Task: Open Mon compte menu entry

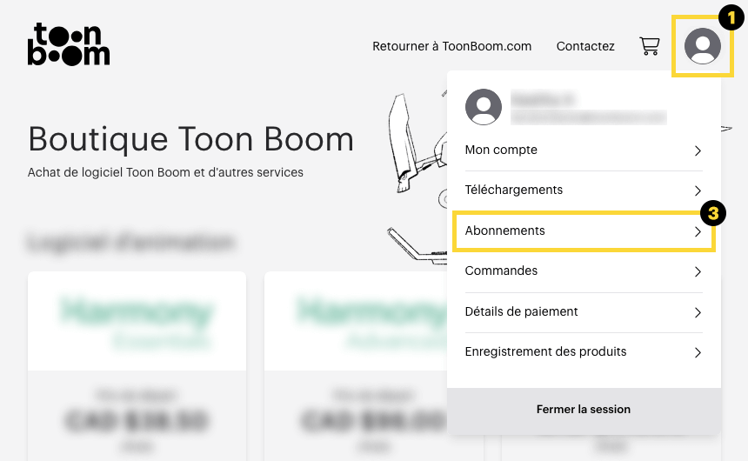Action: point(584,150)
